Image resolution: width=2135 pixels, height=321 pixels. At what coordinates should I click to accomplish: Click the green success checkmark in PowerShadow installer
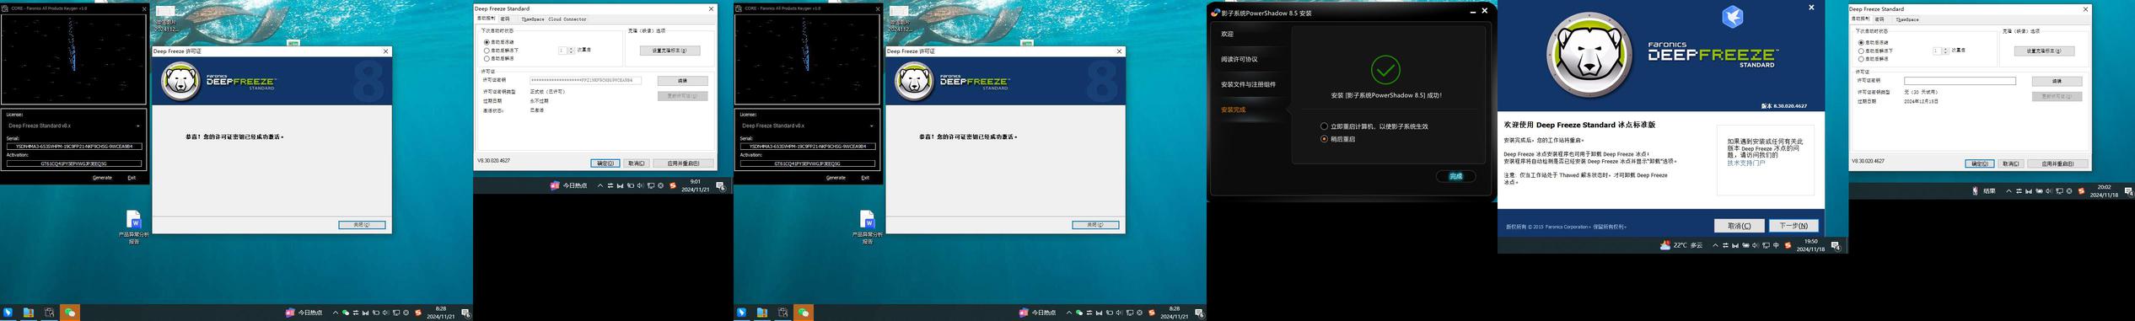1385,69
